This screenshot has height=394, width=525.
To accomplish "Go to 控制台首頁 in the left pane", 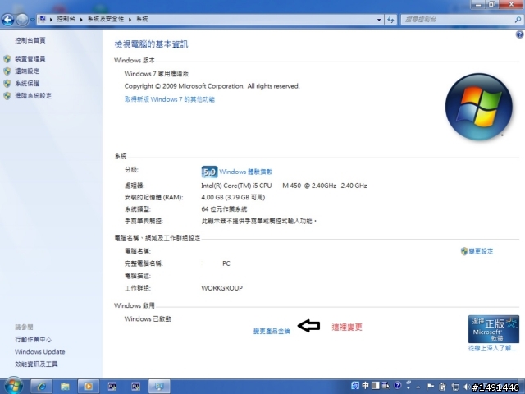I will [30, 40].
